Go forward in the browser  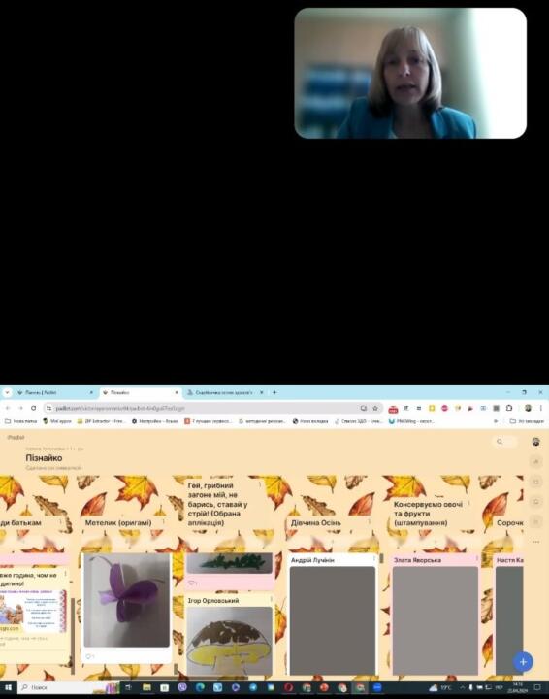click(20, 408)
